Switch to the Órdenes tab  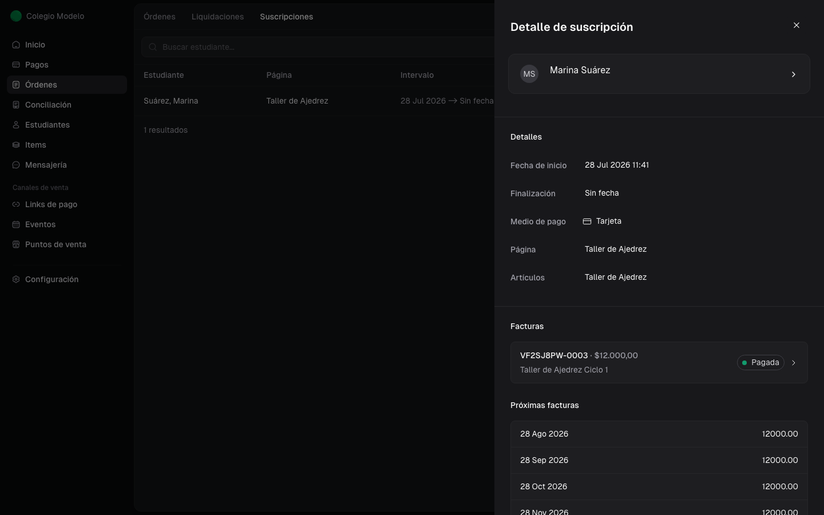click(x=160, y=17)
